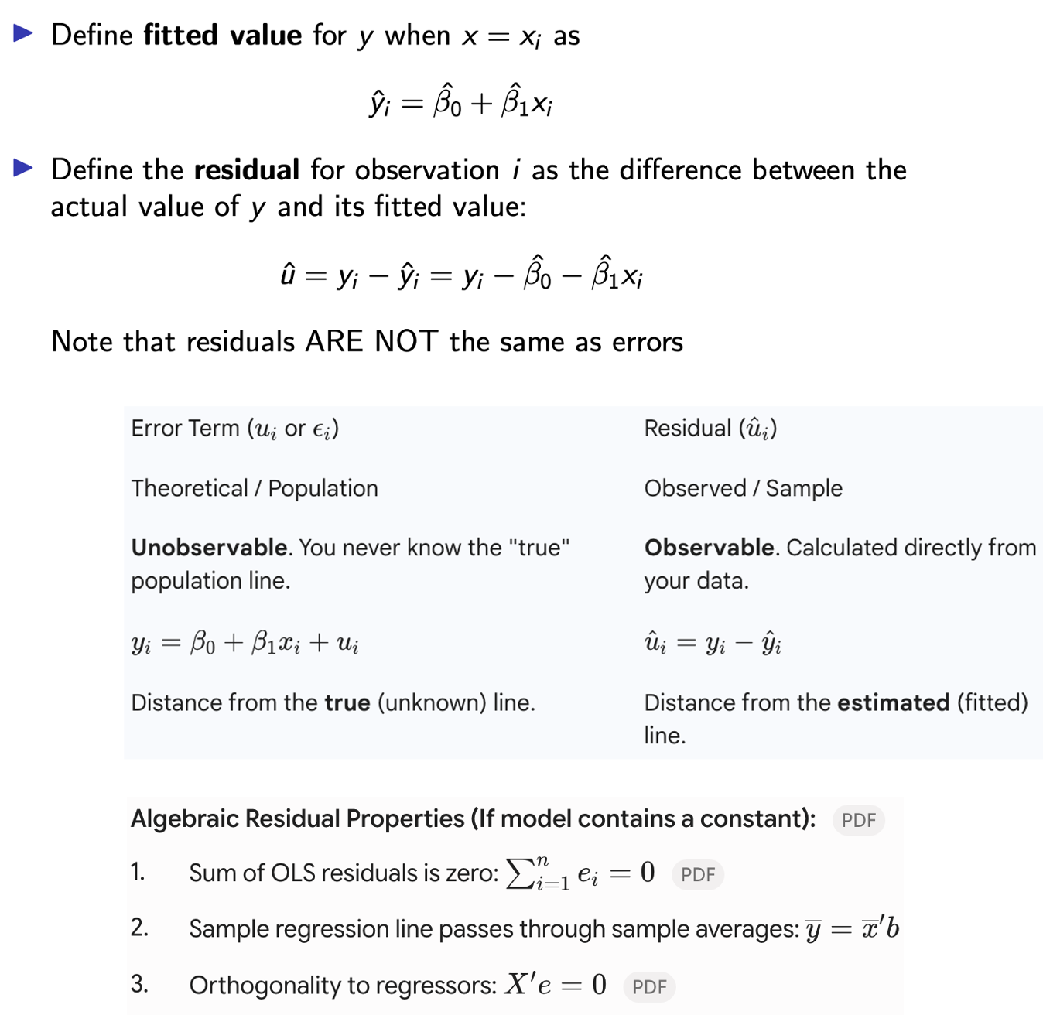Click the PDF badge beside Algebraic Residual Properties heading
The width and height of the screenshot is (1043, 1032).
858,820
